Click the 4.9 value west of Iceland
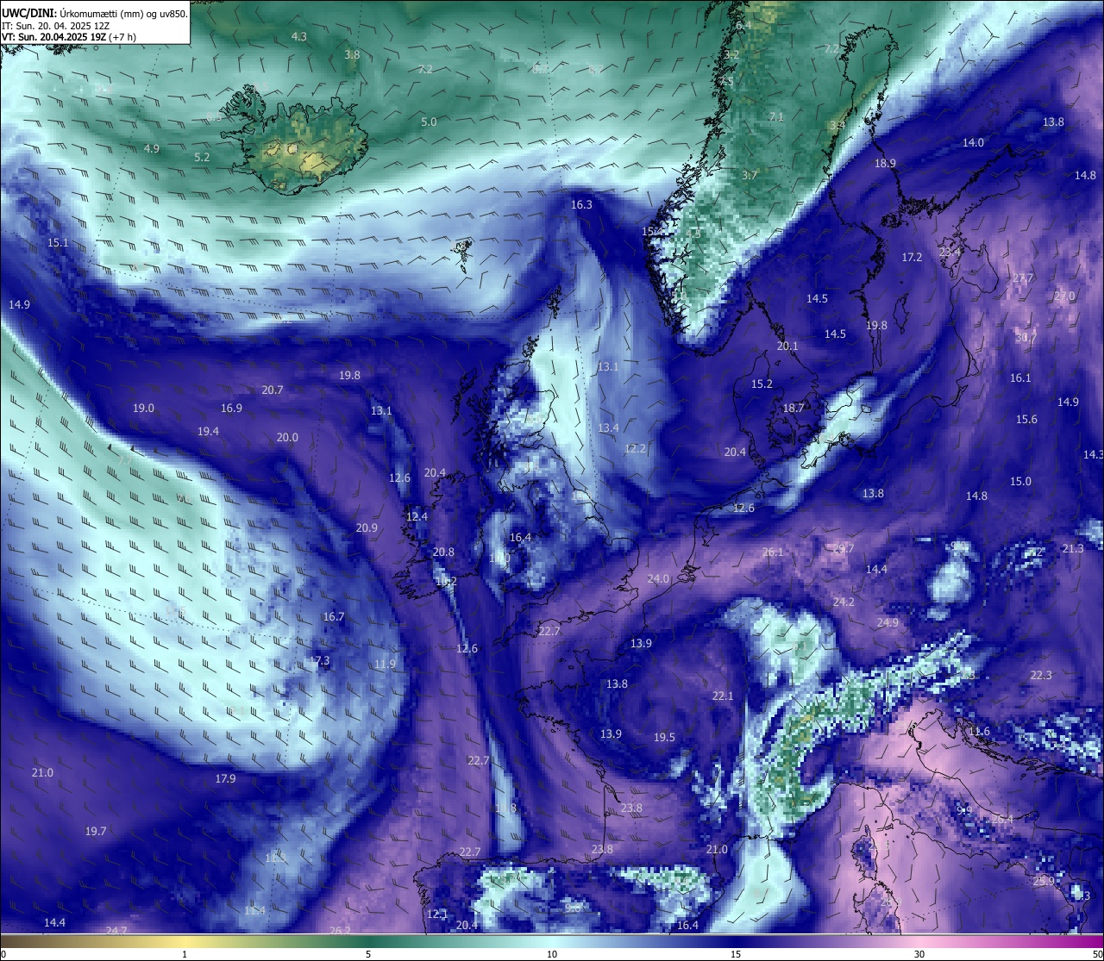The height and width of the screenshot is (961, 1104). pos(152,149)
